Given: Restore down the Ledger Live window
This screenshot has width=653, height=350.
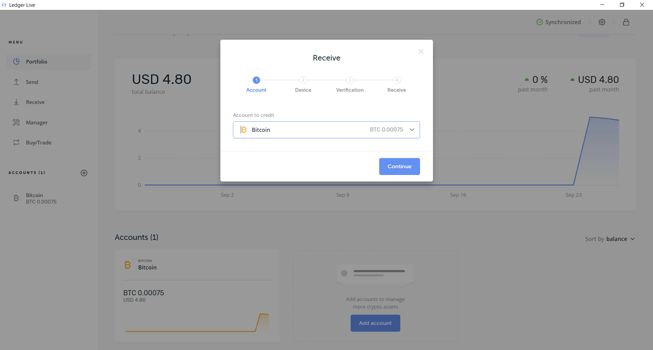Looking at the screenshot, I should 622,5.
